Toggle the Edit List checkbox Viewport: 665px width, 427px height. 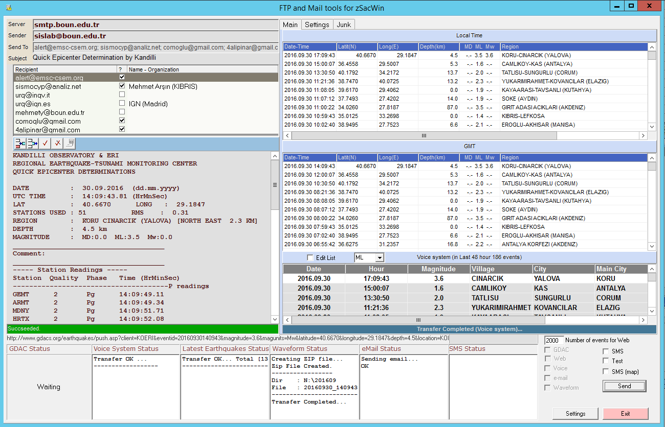(x=309, y=258)
